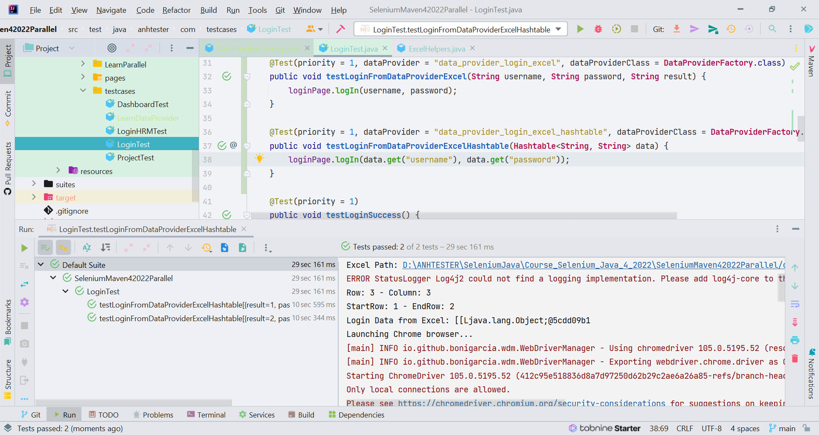Show intention bulb on line 38
Screen dimensions: 819x435
coord(259,159)
